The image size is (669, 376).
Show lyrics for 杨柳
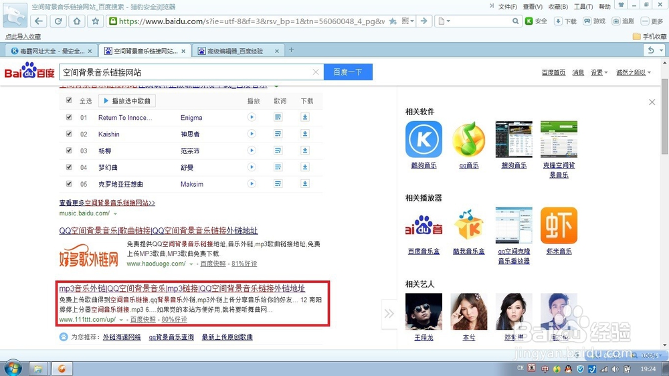278,151
